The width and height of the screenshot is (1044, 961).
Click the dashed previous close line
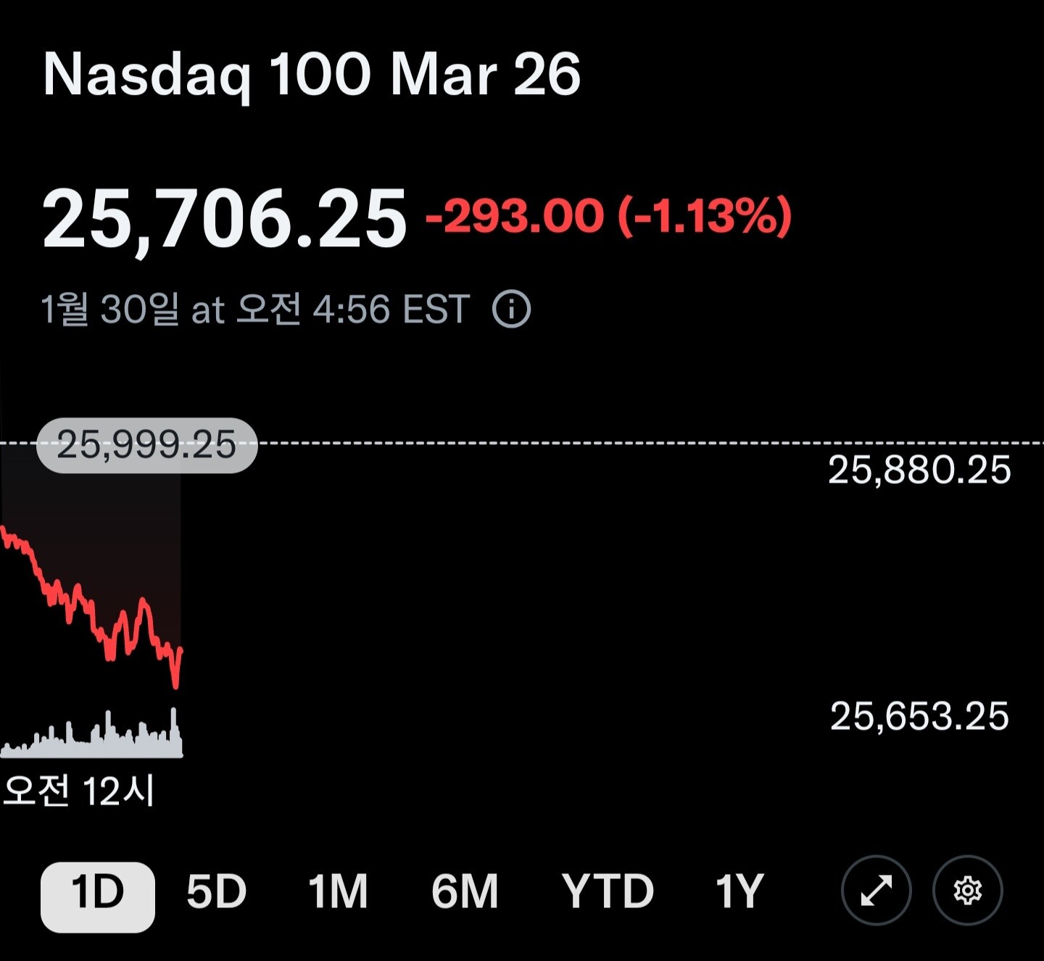[x=580, y=442]
